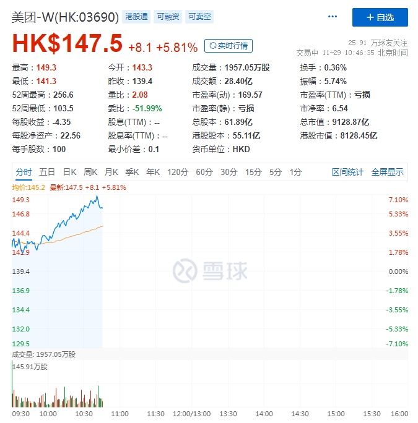Click the 7.10% percentage axis label

398,200
